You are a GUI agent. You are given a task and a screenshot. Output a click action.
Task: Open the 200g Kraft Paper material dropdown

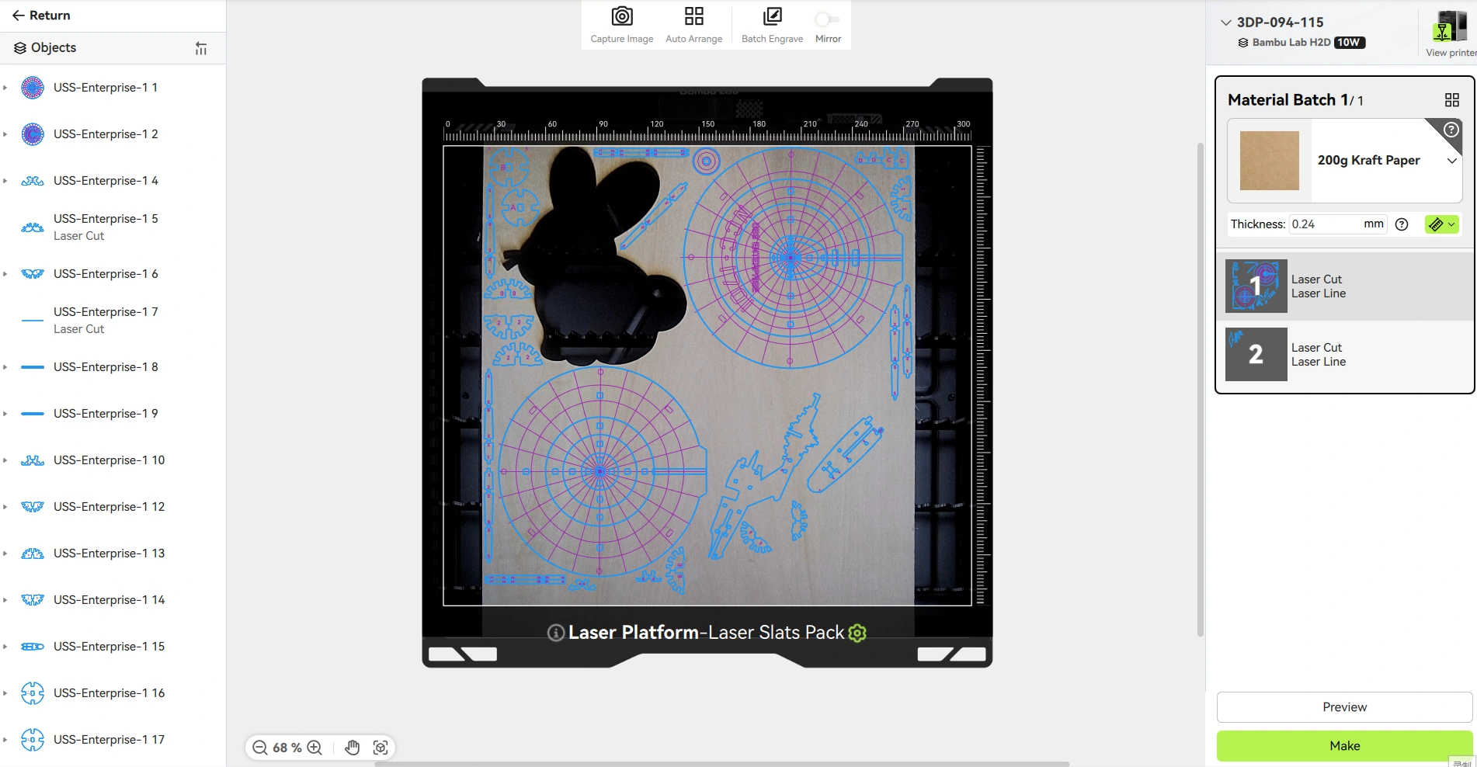(1452, 161)
